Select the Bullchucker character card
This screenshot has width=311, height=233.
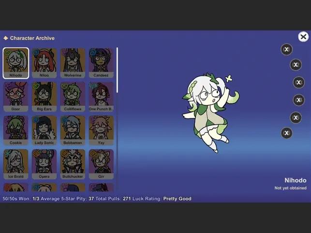pos(73,164)
